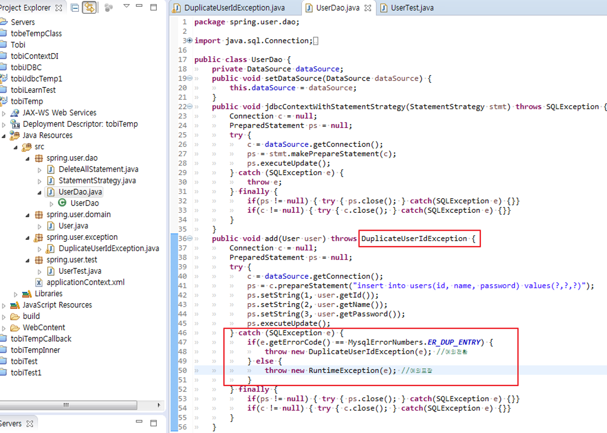Collapse spring.user.dao package

pos(28,158)
